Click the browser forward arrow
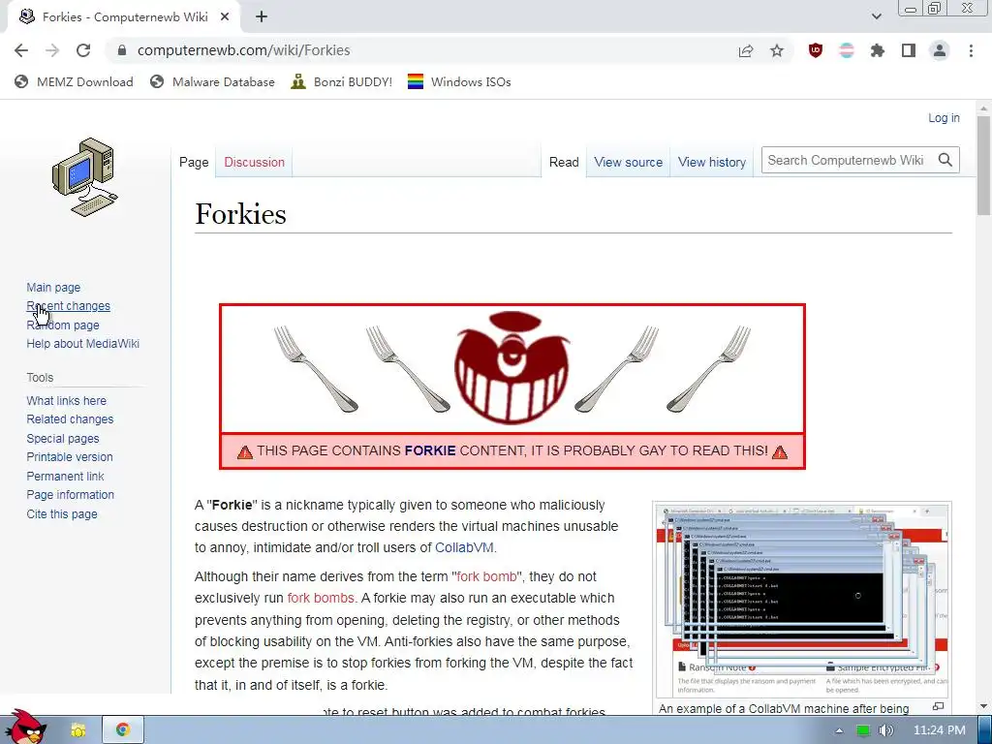Screen dimensions: 992x744 point(52,50)
